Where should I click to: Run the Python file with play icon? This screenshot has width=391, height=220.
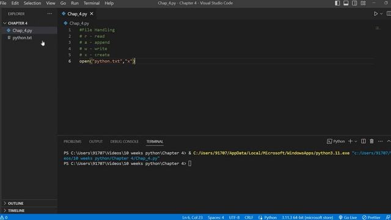(x=376, y=13)
